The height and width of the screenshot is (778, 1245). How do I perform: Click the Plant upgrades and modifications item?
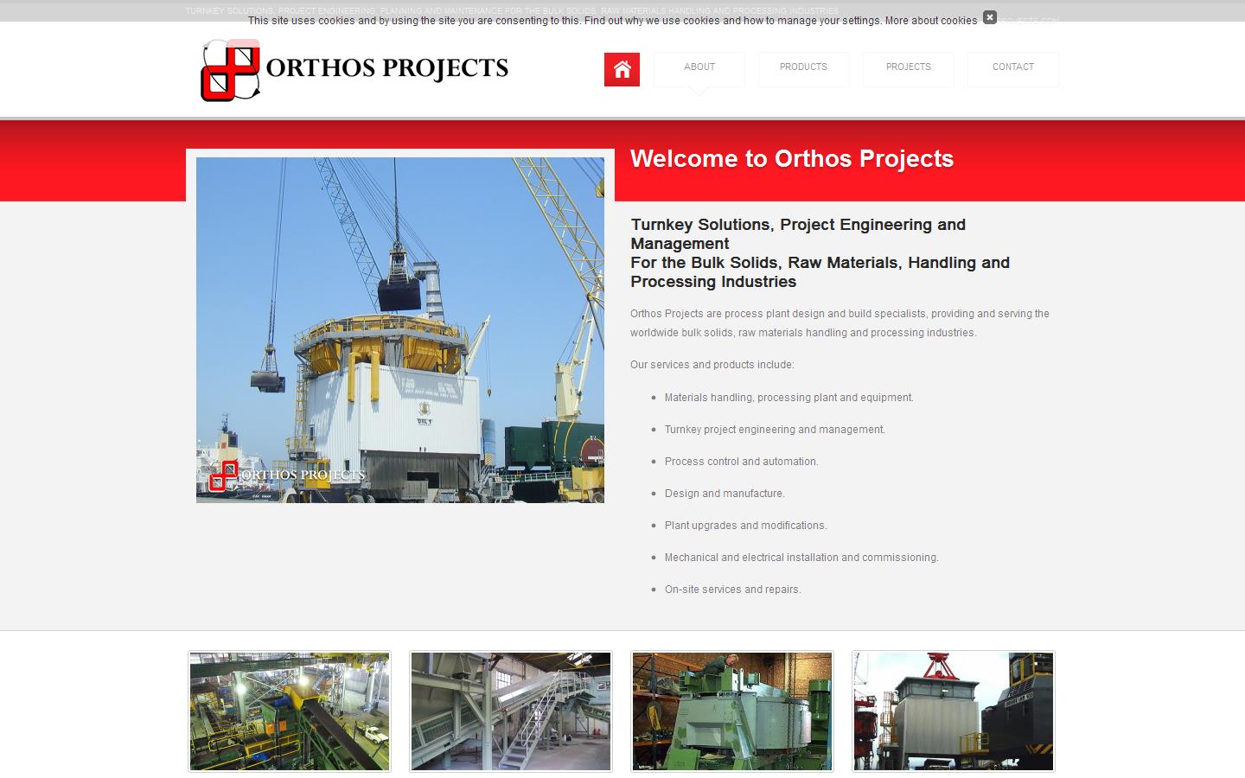coord(745,526)
